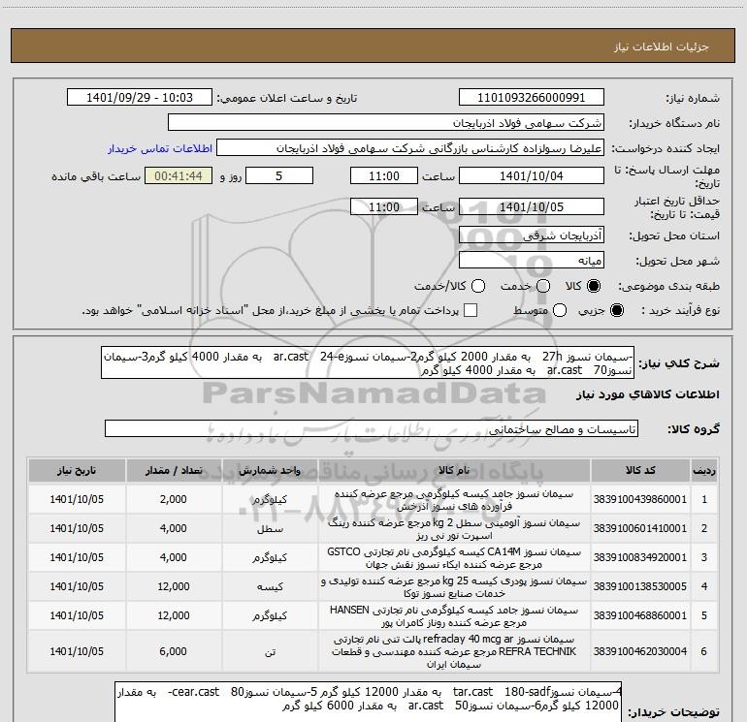This screenshot has height=722, width=747.
Task: Select the جزیی purchase type radio
Action: [617, 310]
